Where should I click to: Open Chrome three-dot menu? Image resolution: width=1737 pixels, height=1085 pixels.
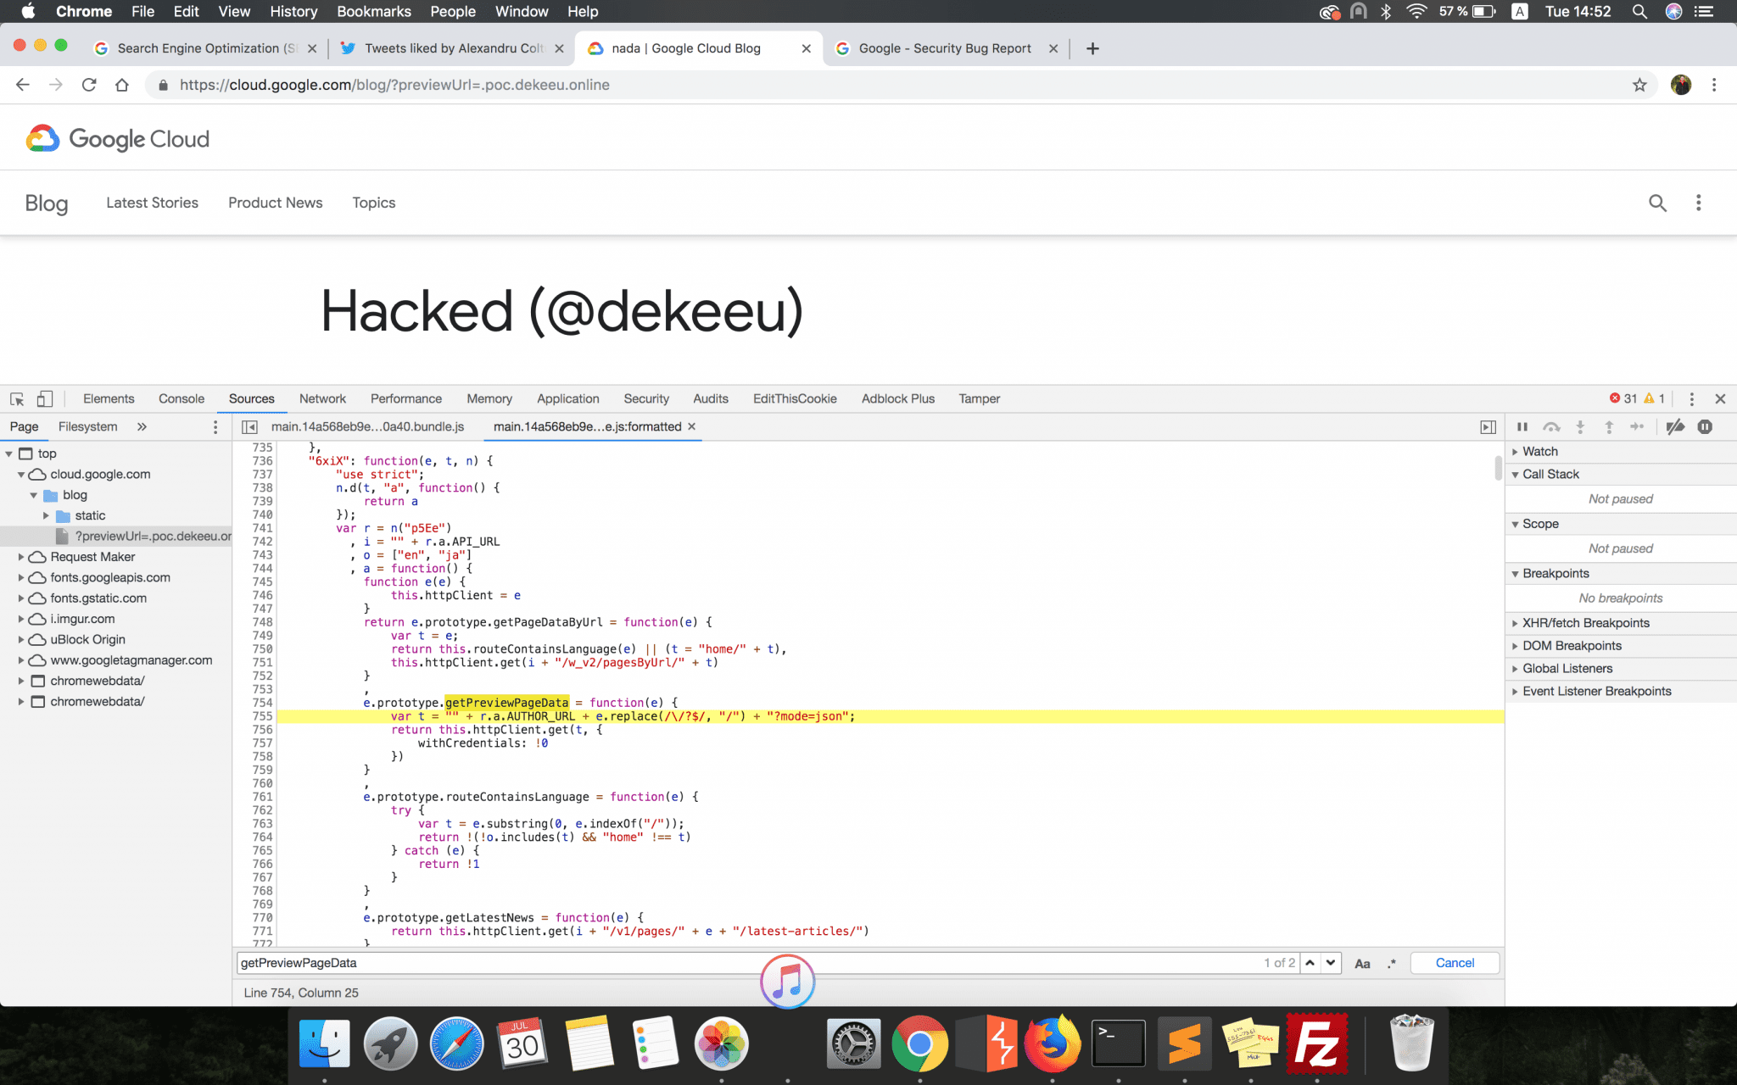click(1714, 85)
